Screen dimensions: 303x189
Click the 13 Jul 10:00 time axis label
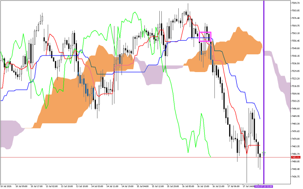tap(67, 187)
